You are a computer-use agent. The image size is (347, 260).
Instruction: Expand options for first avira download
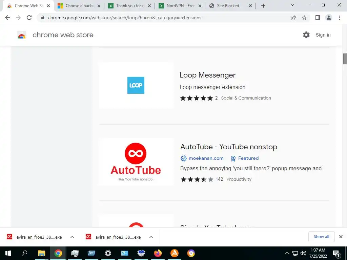(x=72, y=237)
